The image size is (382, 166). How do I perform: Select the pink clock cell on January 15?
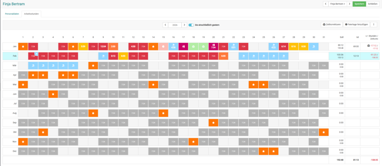pos(163,46)
